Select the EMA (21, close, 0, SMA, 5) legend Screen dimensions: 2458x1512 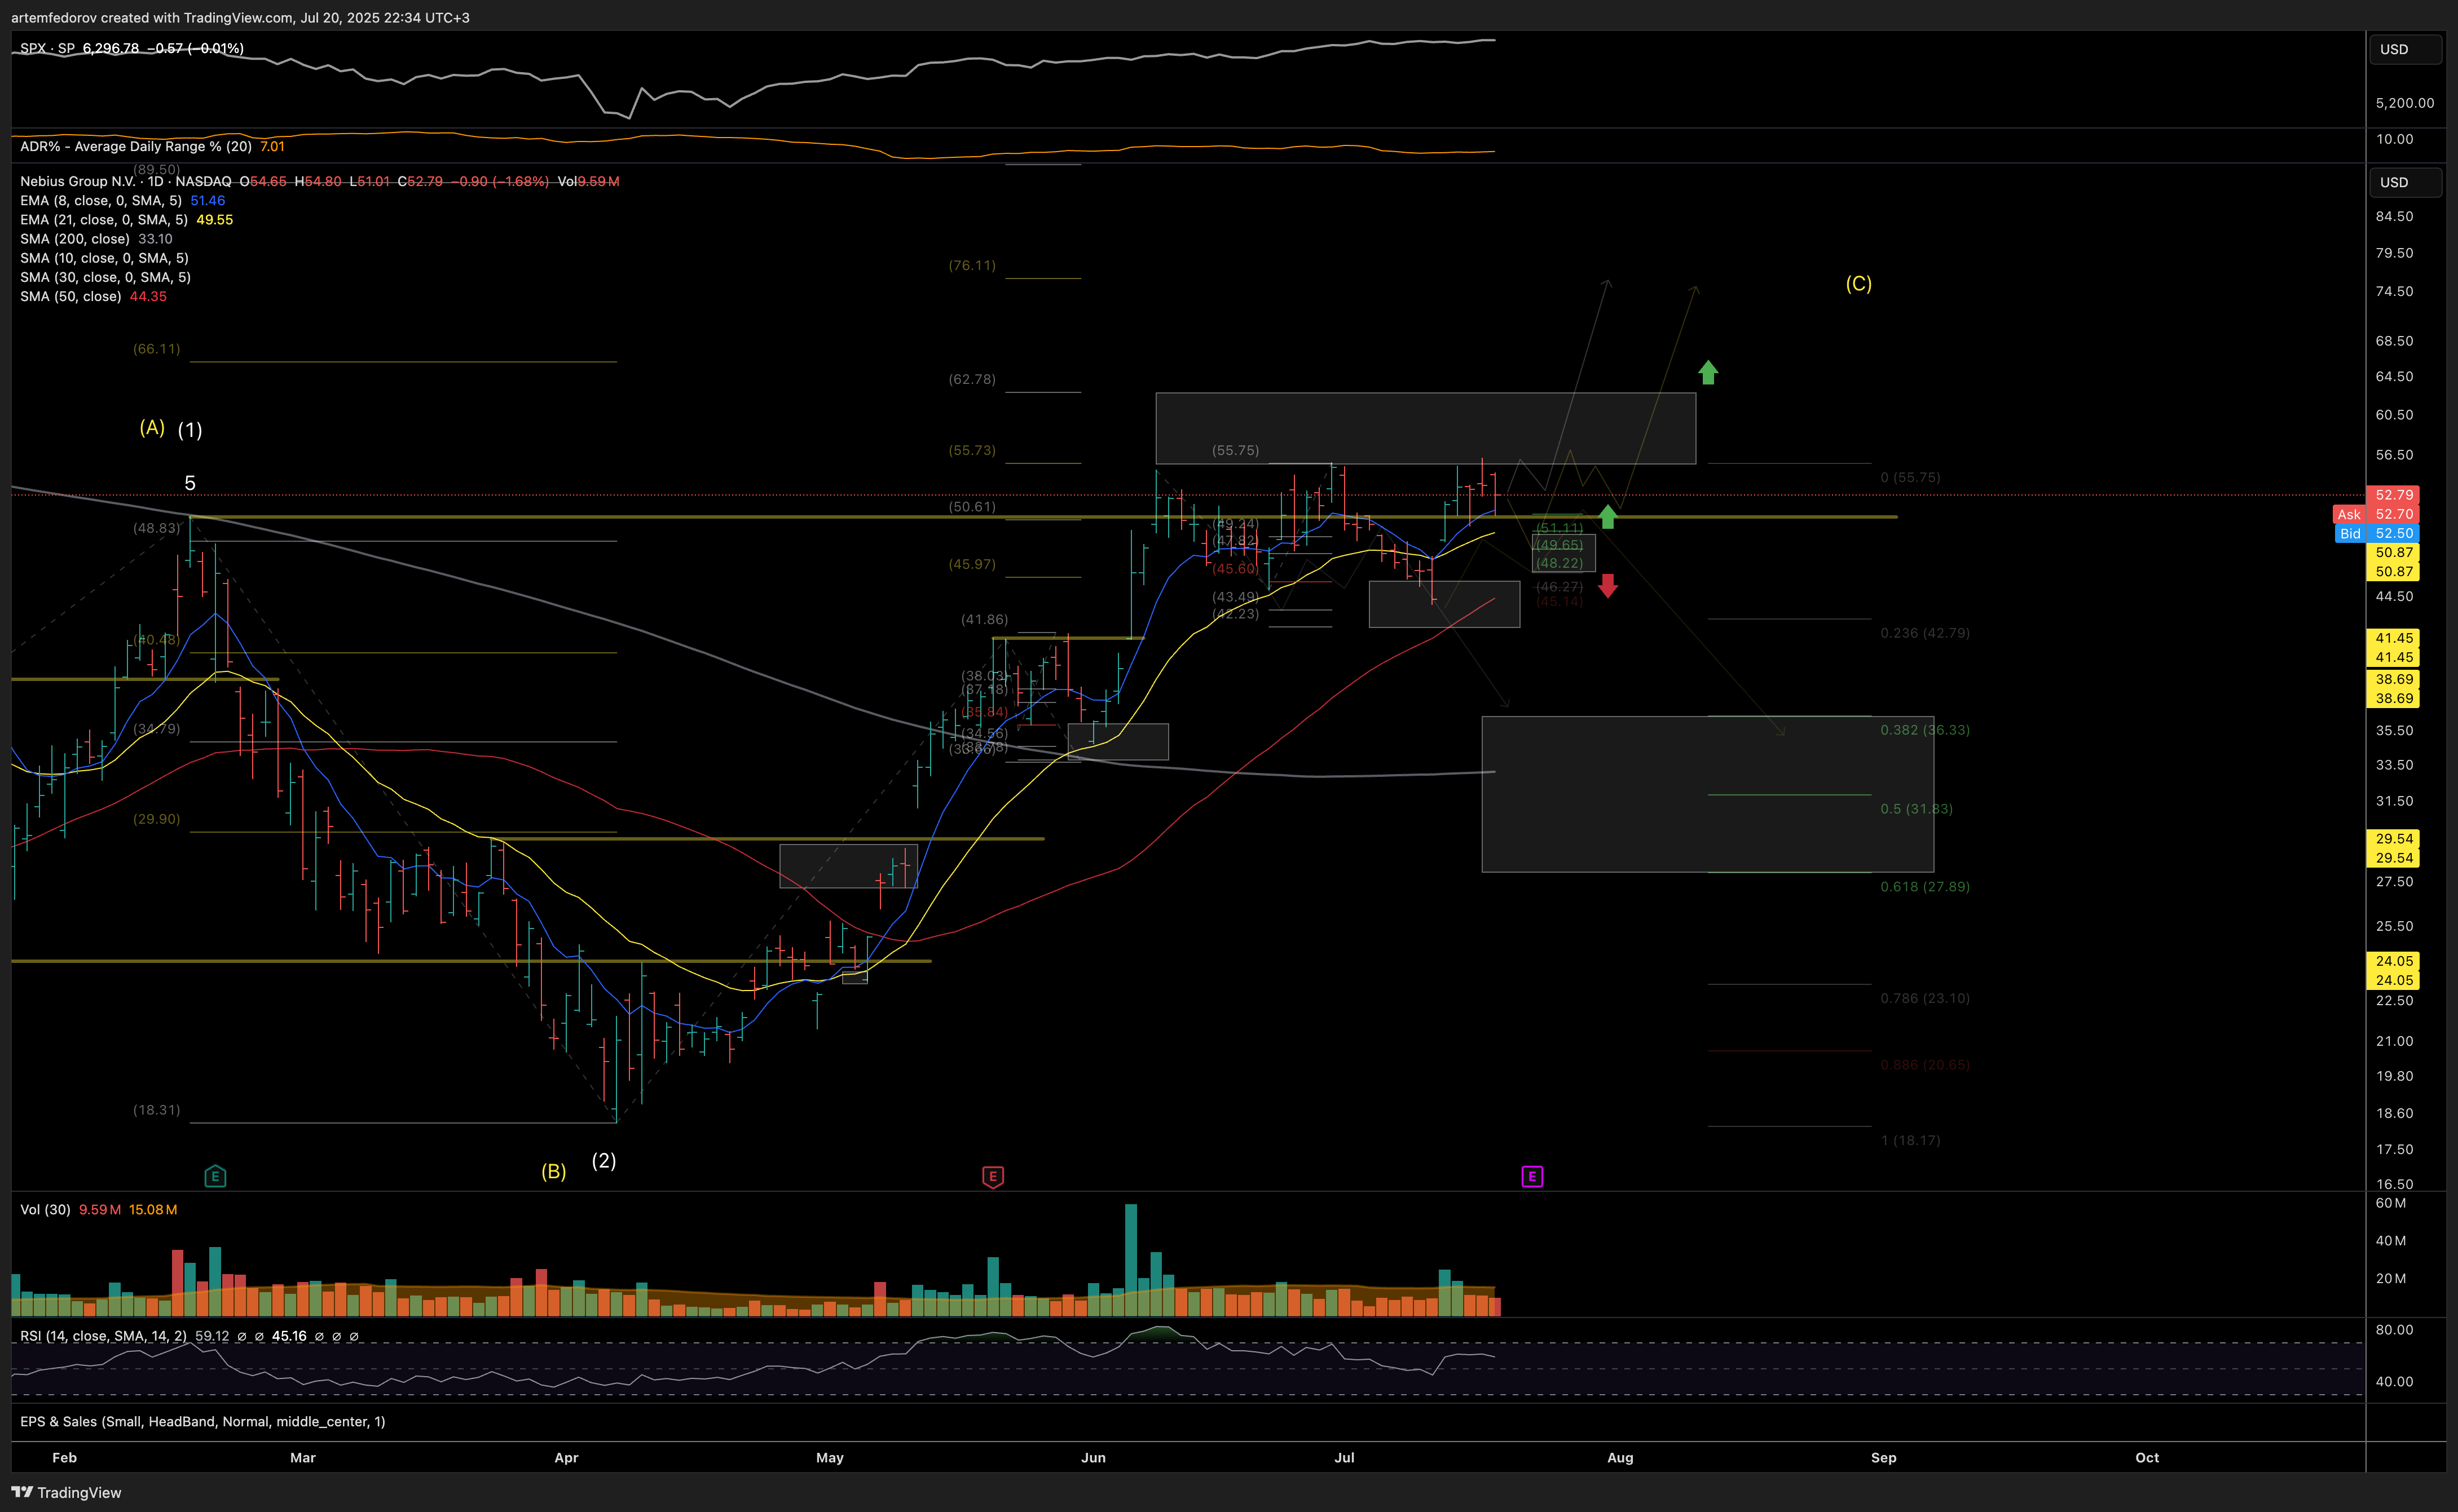(x=104, y=219)
